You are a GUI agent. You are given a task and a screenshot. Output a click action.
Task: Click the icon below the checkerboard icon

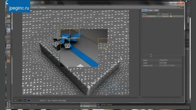pos(9,56)
